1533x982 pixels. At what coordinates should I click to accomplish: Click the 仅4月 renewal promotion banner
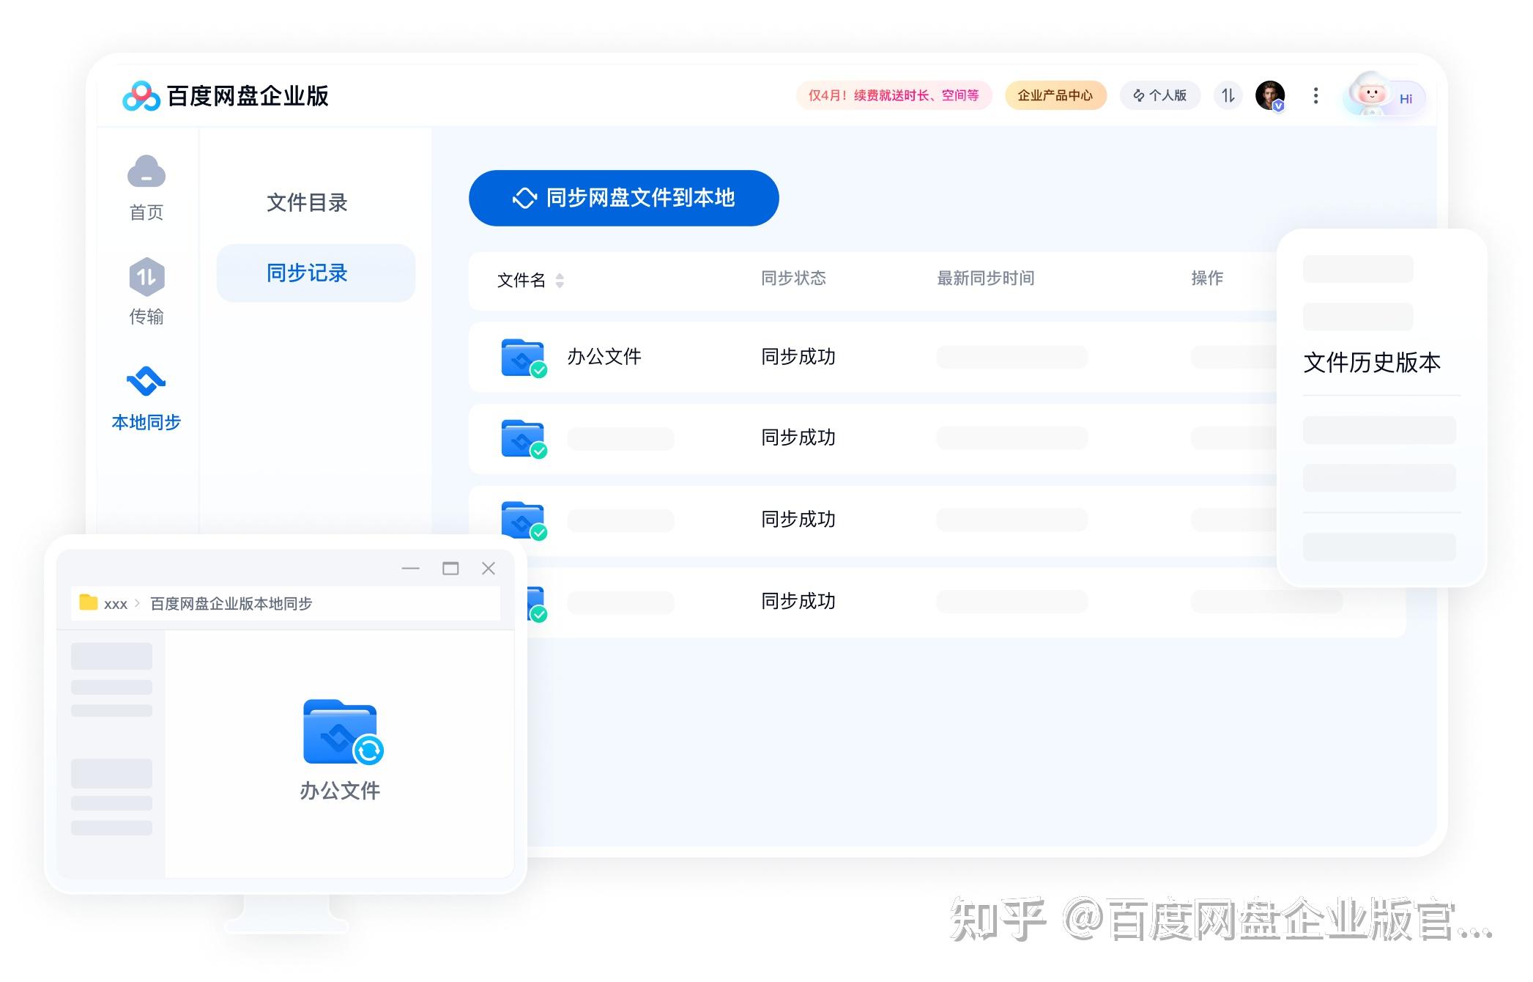tap(894, 95)
